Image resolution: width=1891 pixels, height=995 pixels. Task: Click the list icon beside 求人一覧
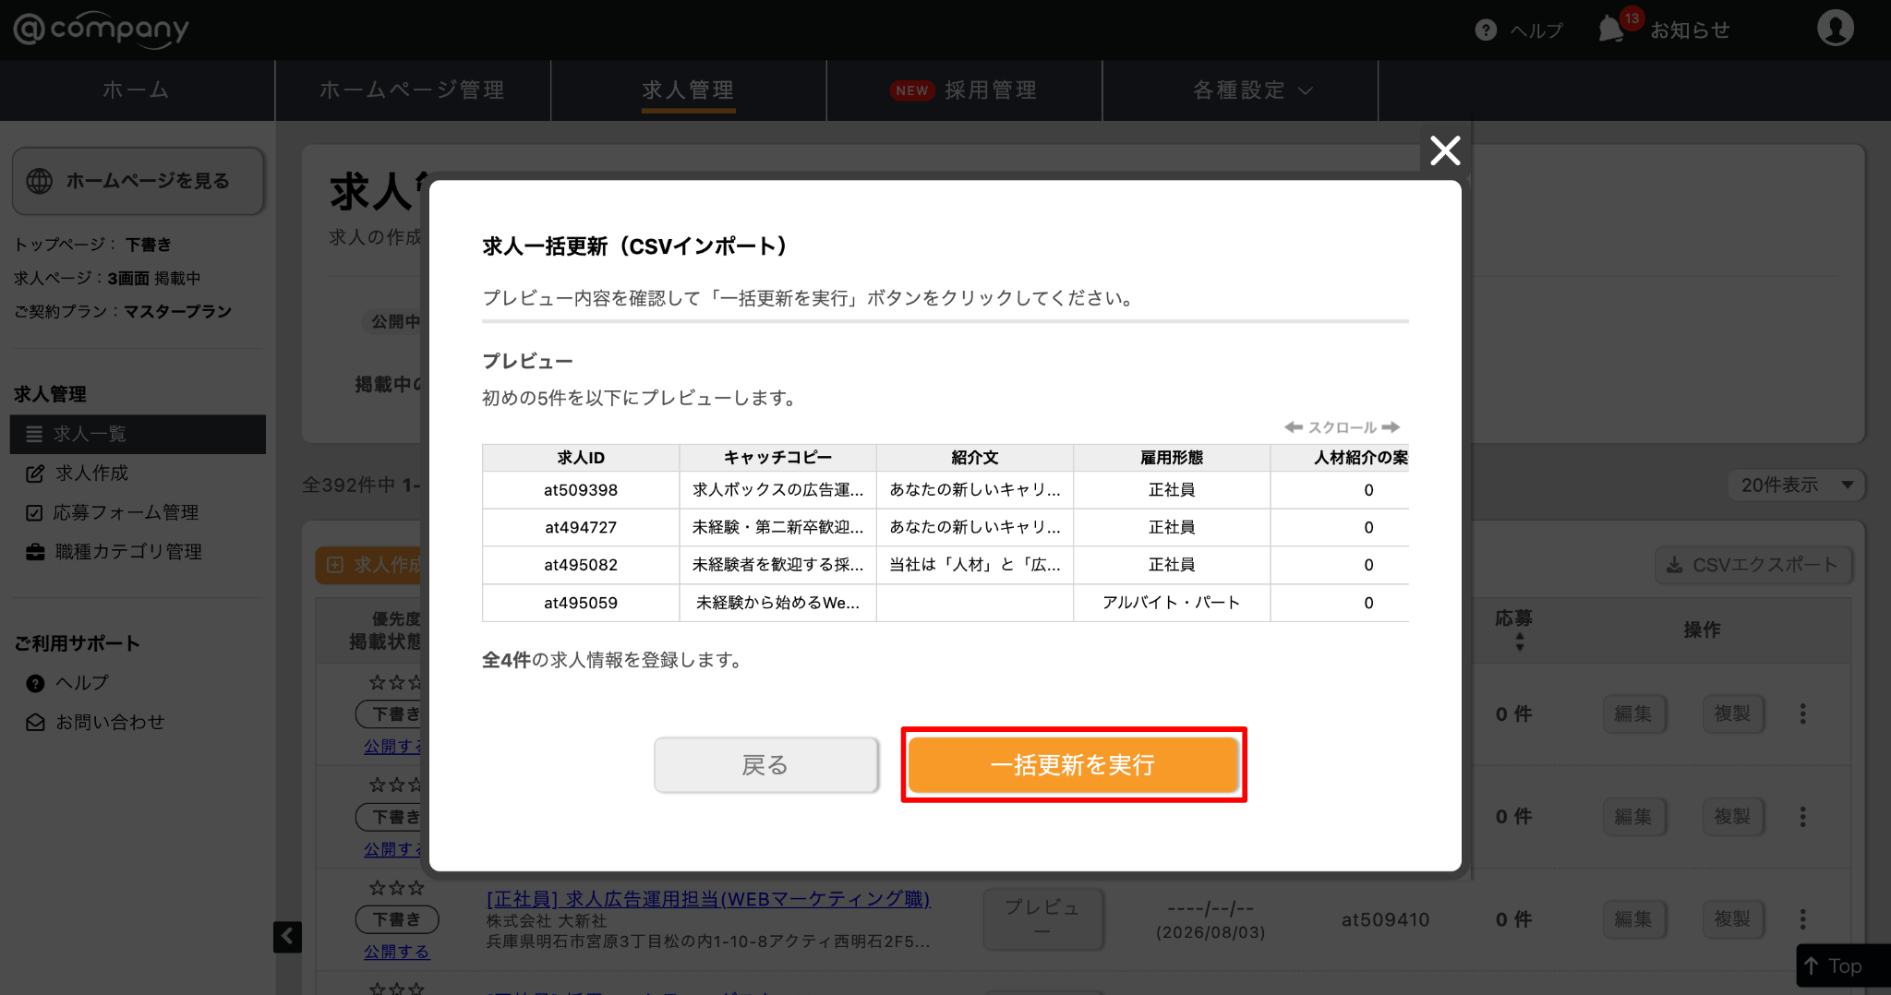(34, 434)
